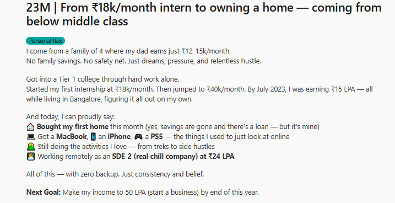
Task: Click the 'All of this — with zero backup' line
Action: point(115,174)
